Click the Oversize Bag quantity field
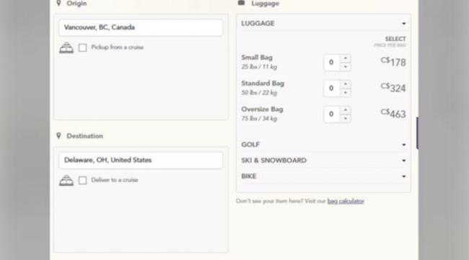The image size is (469, 260). point(332,114)
